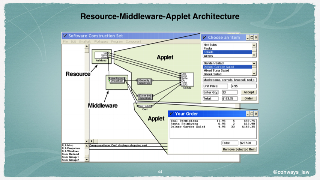Minimize the Choose an Item window
The width and height of the screenshot is (320, 180).
coord(248,37)
